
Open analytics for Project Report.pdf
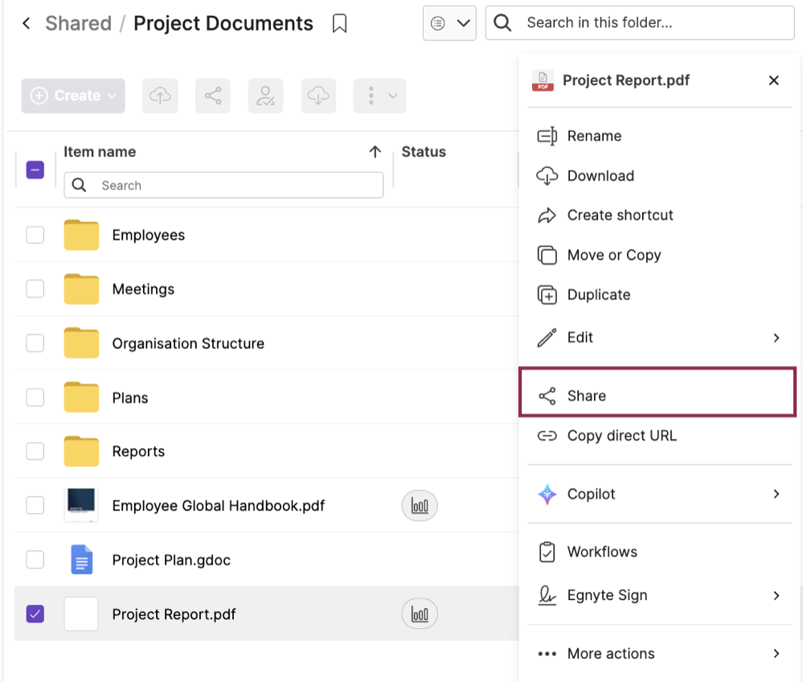[x=420, y=613]
